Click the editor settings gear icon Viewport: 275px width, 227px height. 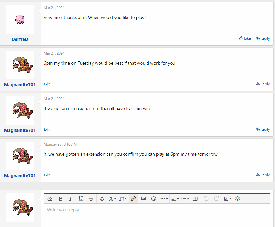coord(237,199)
